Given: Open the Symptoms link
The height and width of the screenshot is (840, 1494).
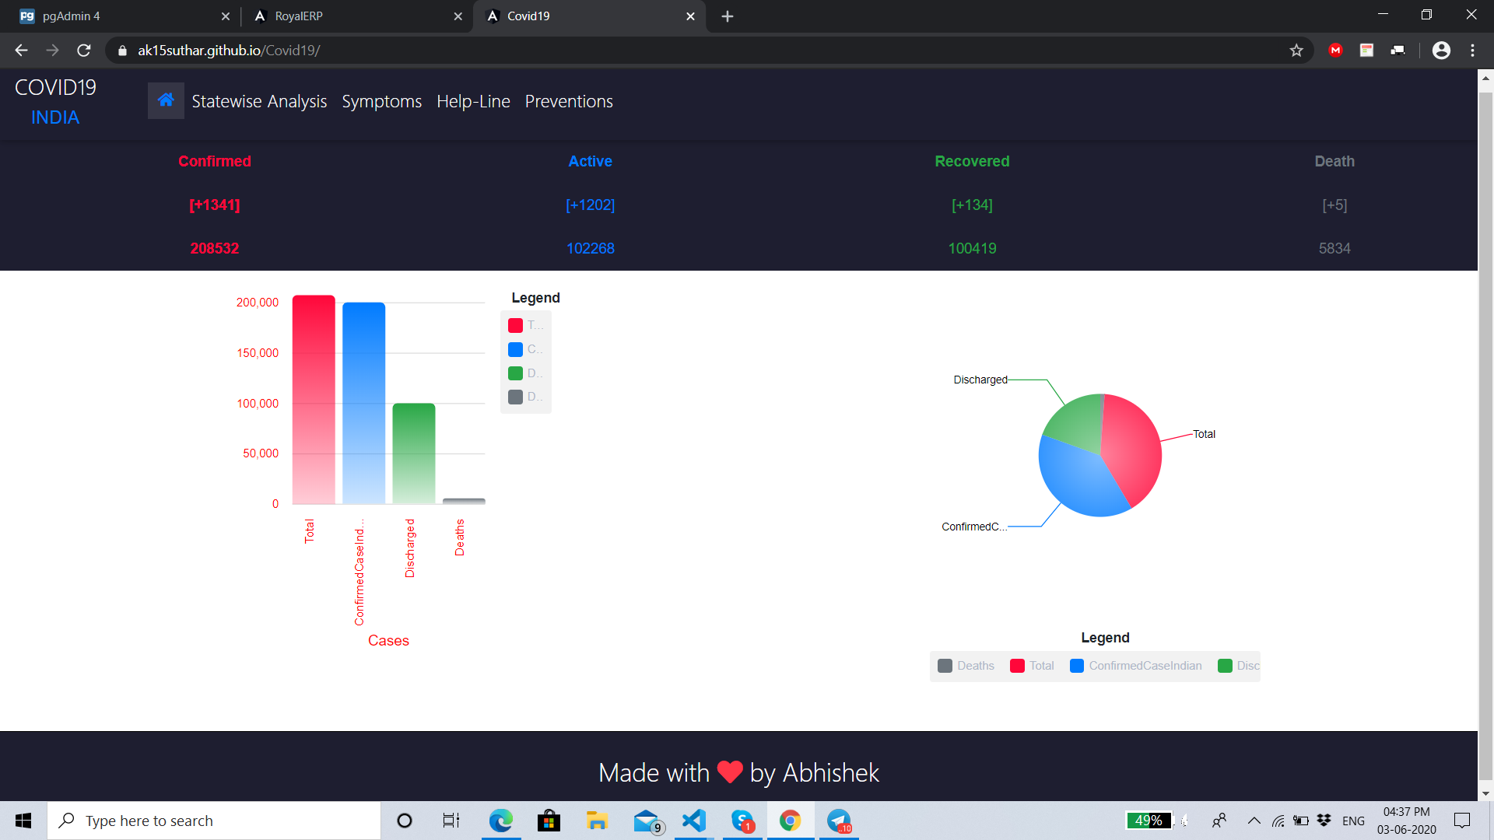Looking at the screenshot, I should click(x=381, y=101).
